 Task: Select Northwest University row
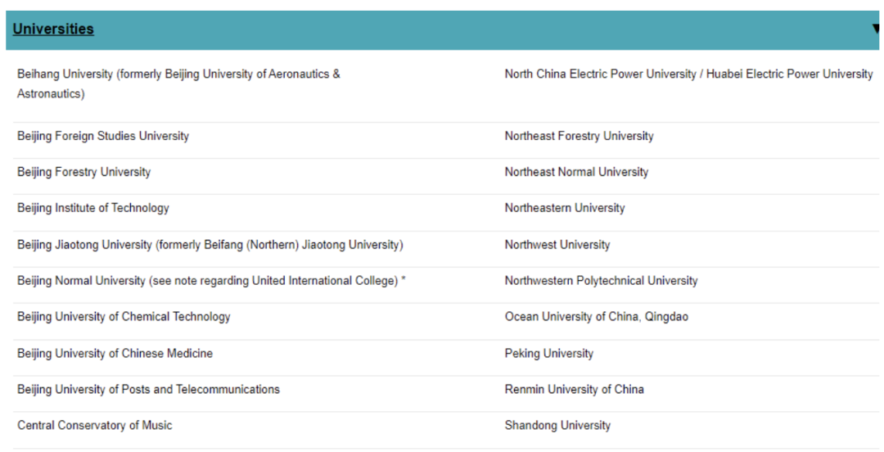(x=557, y=245)
